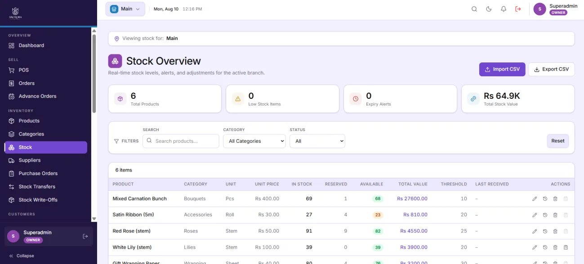This screenshot has height=264, width=584.
Task: Click the Expiry Alerts clock icon
Action: tap(356, 99)
